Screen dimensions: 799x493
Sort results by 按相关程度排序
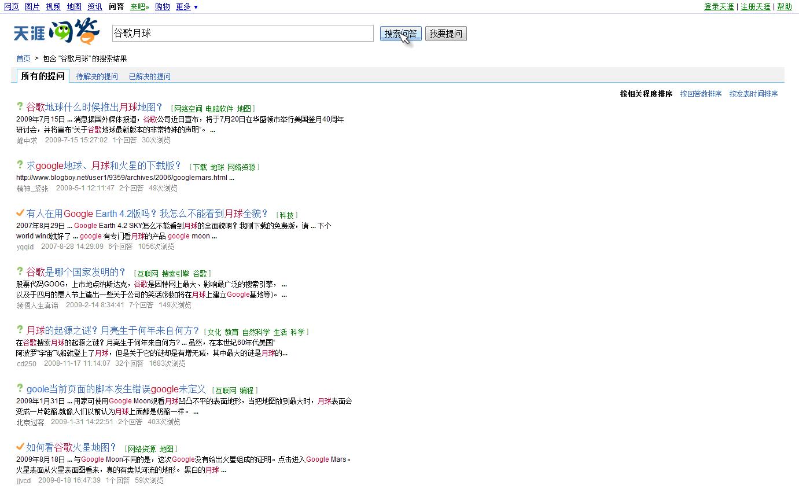pyautogui.click(x=646, y=94)
